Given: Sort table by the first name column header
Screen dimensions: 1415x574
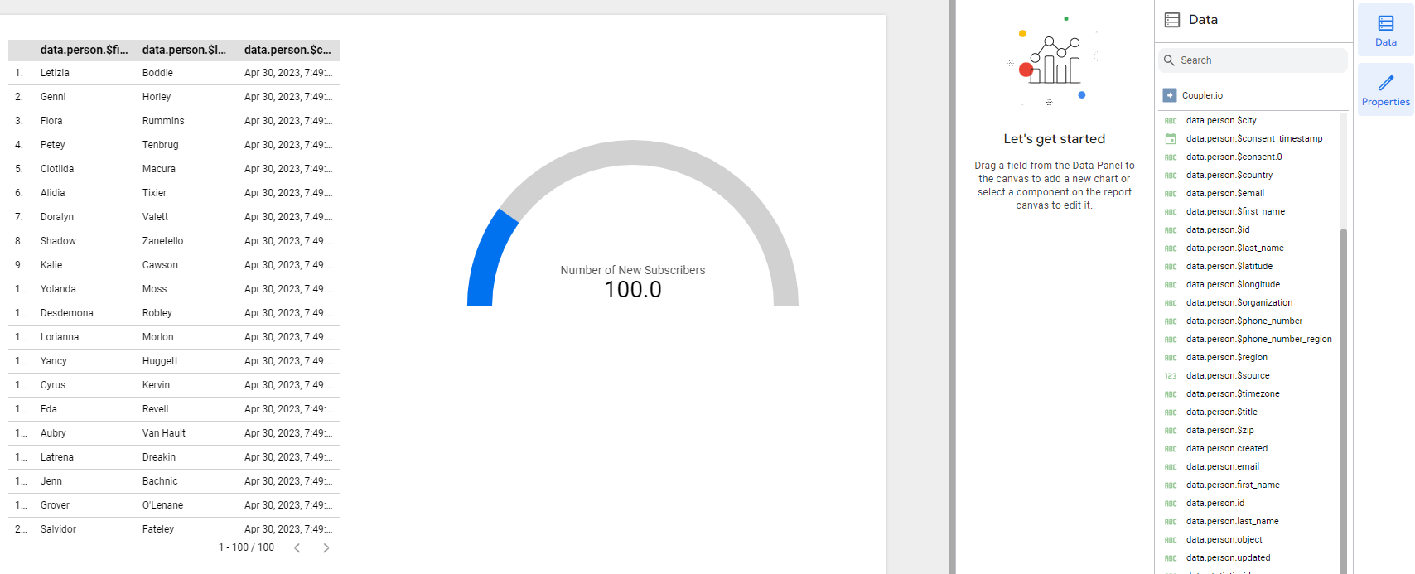Looking at the screenshot, I should coord(84,50).
